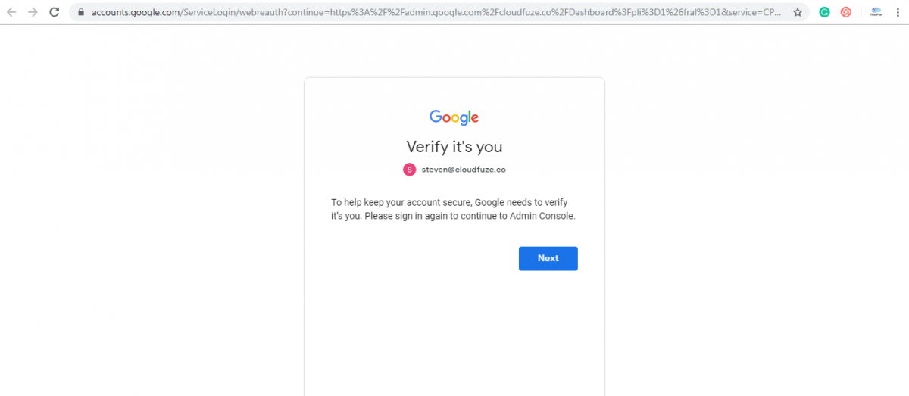Open the Chrome three-dot menu

(898, 12)
